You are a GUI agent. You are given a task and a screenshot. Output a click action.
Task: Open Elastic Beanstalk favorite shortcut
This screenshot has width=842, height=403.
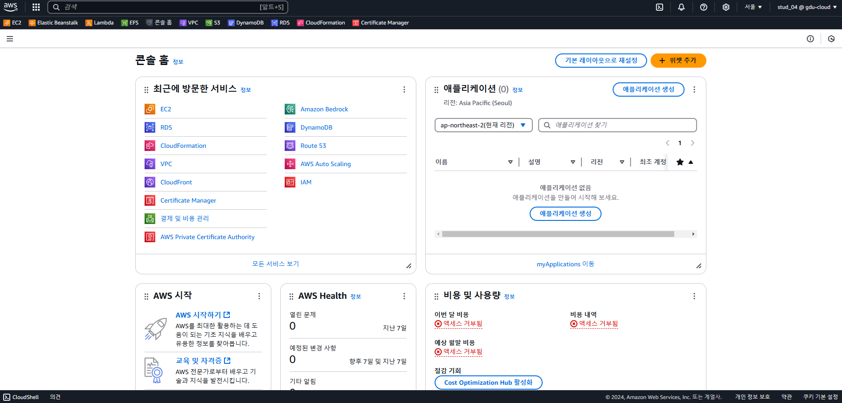(54, 23)
